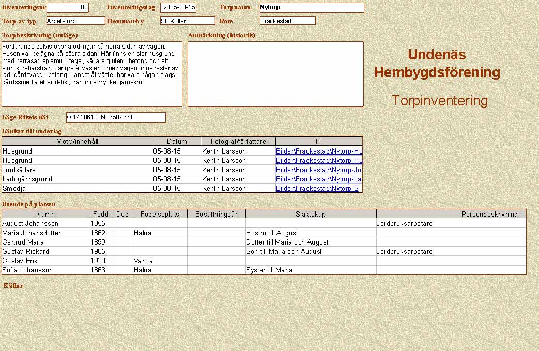Open the Jordkällare file link
Image resolution: width=539 pixels, height=351 pixels.
(318, 170)
